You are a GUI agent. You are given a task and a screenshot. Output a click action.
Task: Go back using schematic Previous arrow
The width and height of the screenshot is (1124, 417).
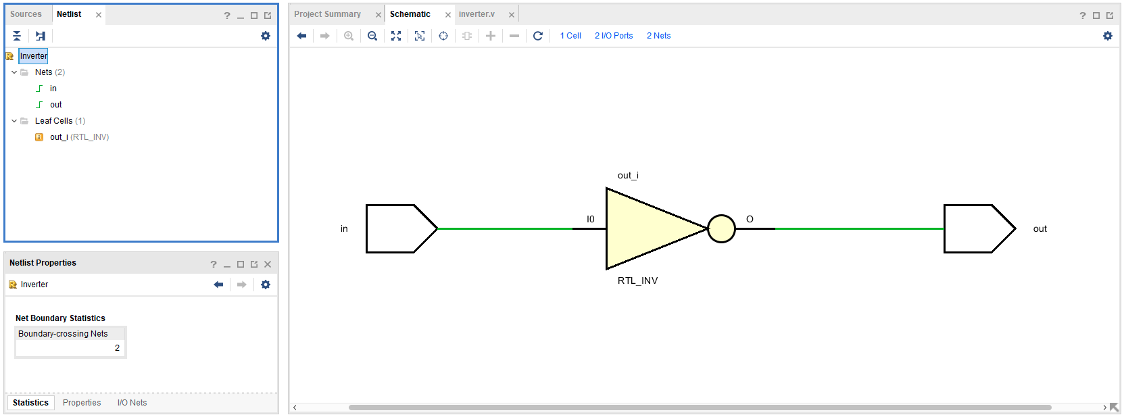302,36
